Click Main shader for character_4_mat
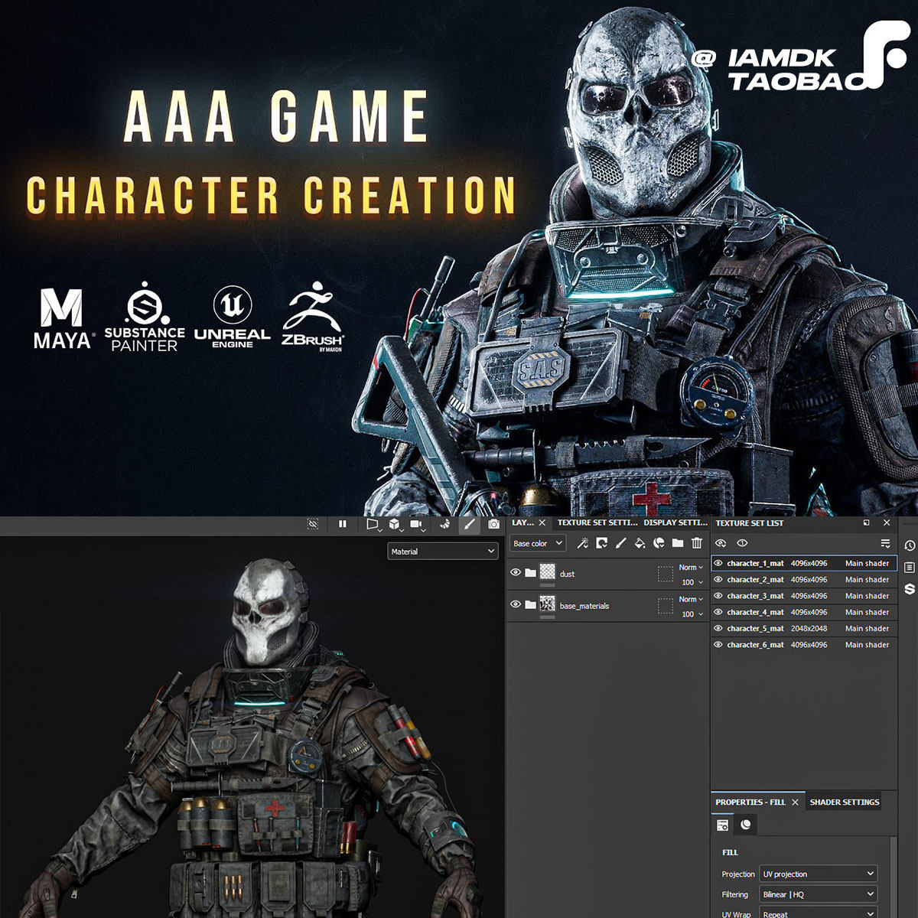This screenshot has height=918, width=918. tap(867, 612)
